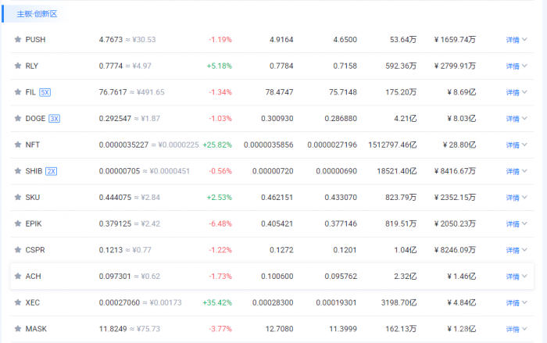Show DOGE 详情 details
This screenshot has width=547, height=343.
pyautogui.click(x=517, y=119)
